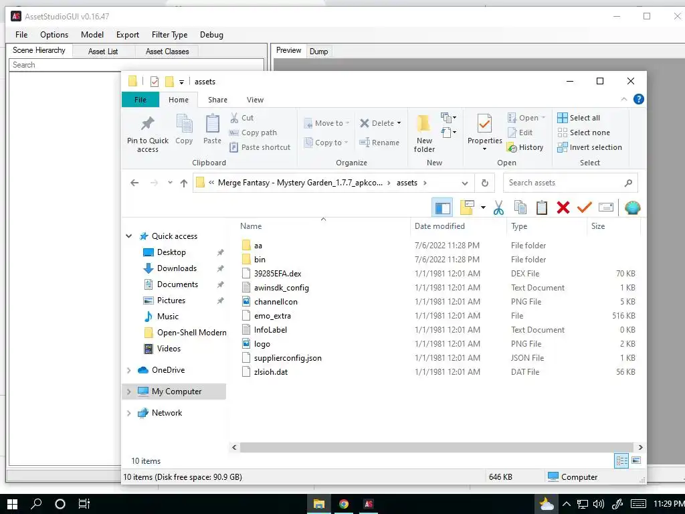Click Invert selection in ribbon
The image size is (685, 514).
[x=590, y=147]
